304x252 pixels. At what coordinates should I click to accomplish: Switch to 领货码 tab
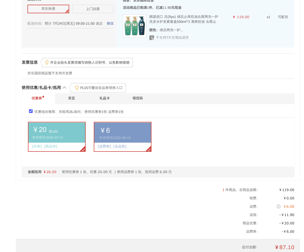pos(137,98)
